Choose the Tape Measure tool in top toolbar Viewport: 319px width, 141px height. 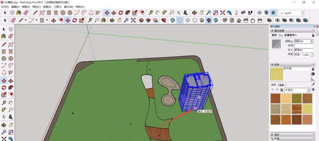(x=151, y=13)
